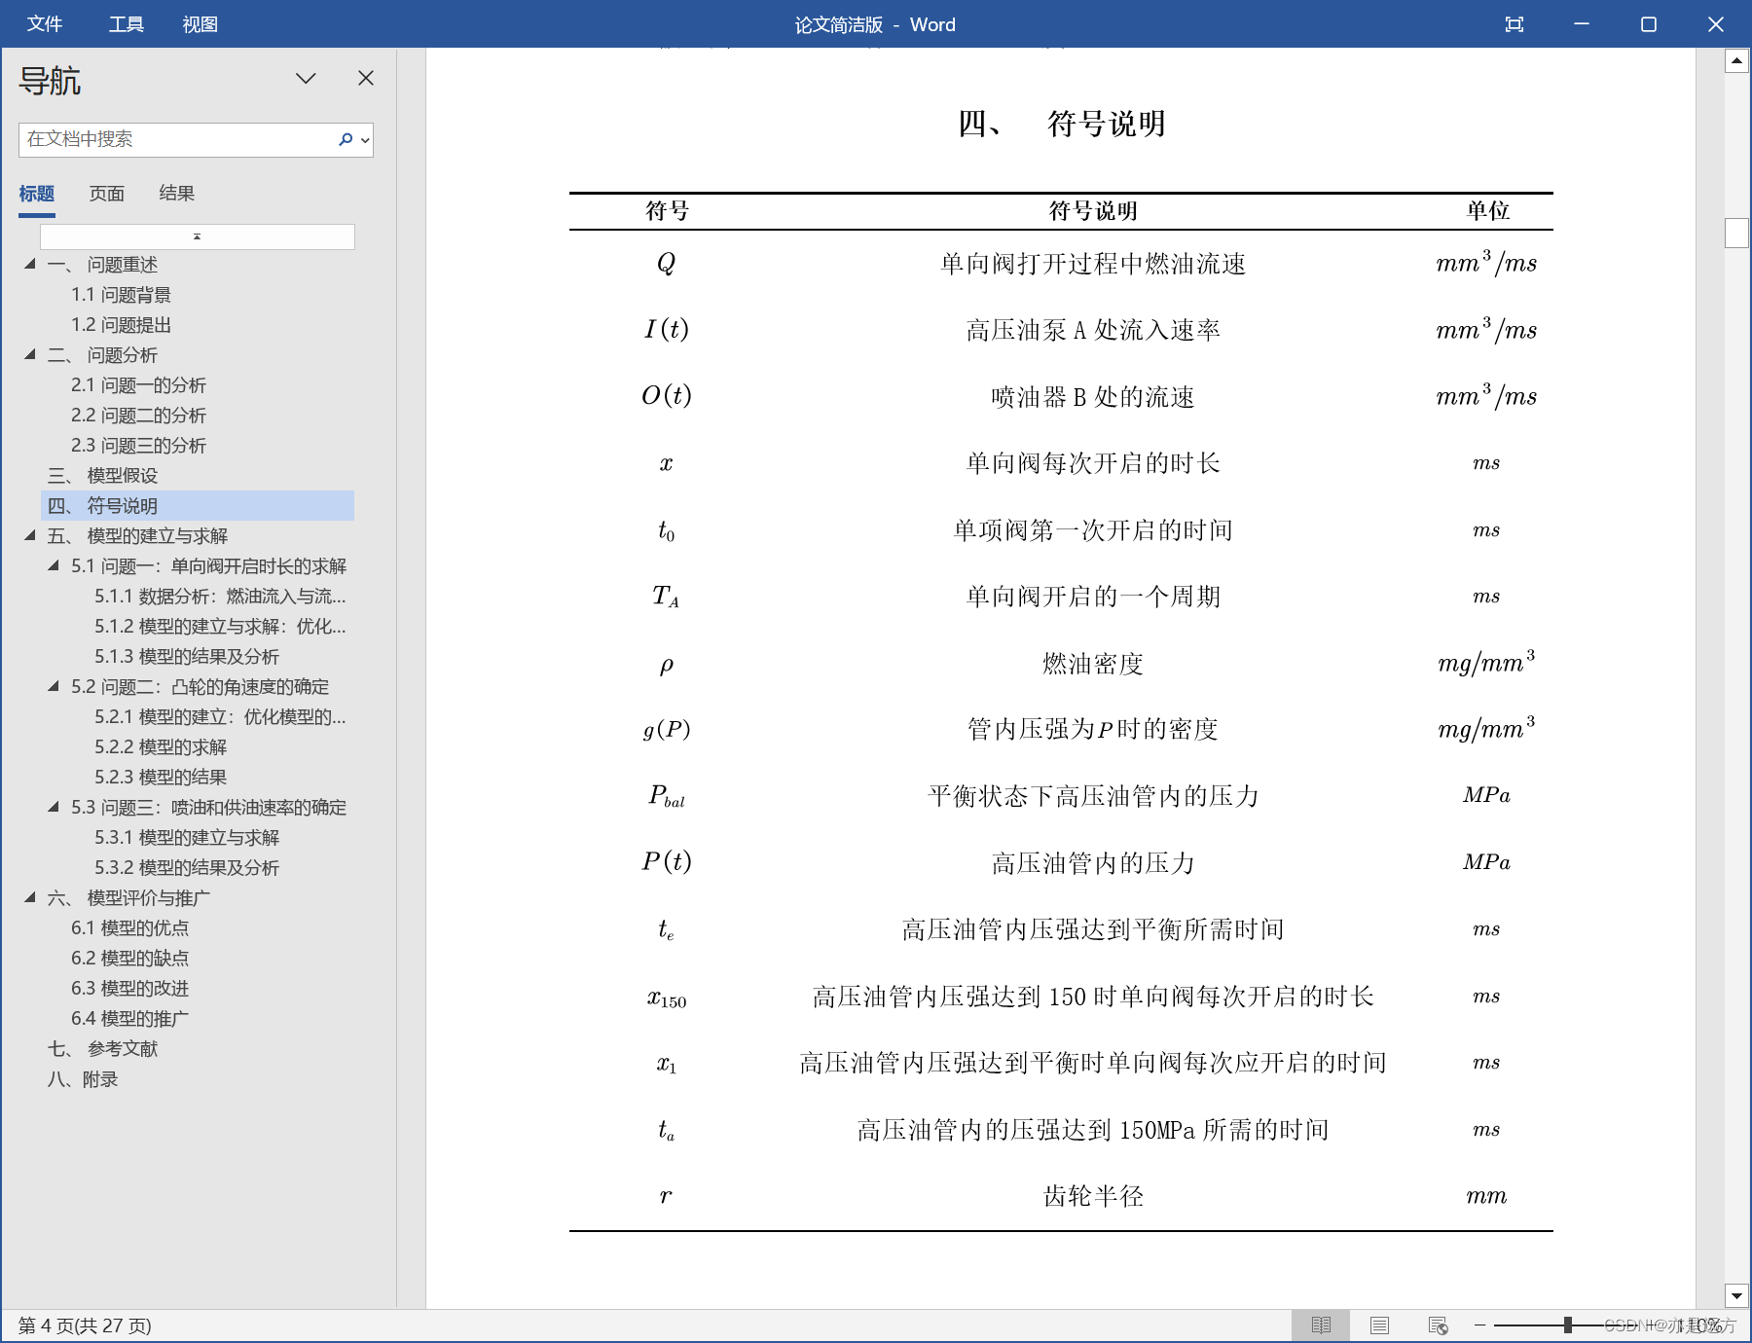The width and height of the screenshot is (1752, 1343).
Task: Go to heading 5.2.1 模型的建立
Action: click(220, 716)
